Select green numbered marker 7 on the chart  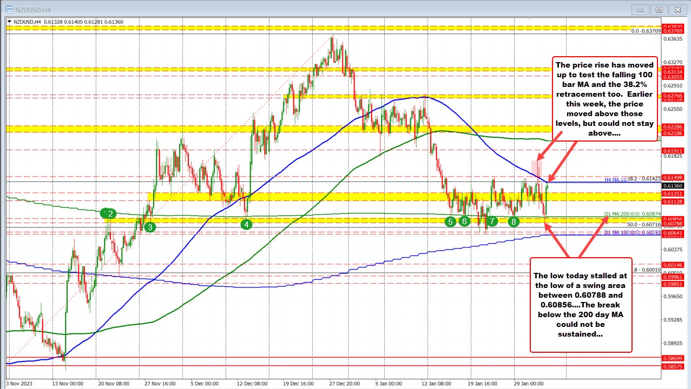(x=492, y=222)
